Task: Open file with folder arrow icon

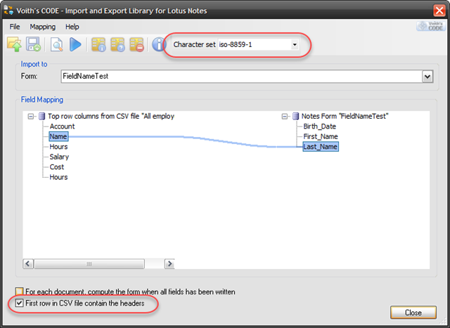Action: (14, 44)
